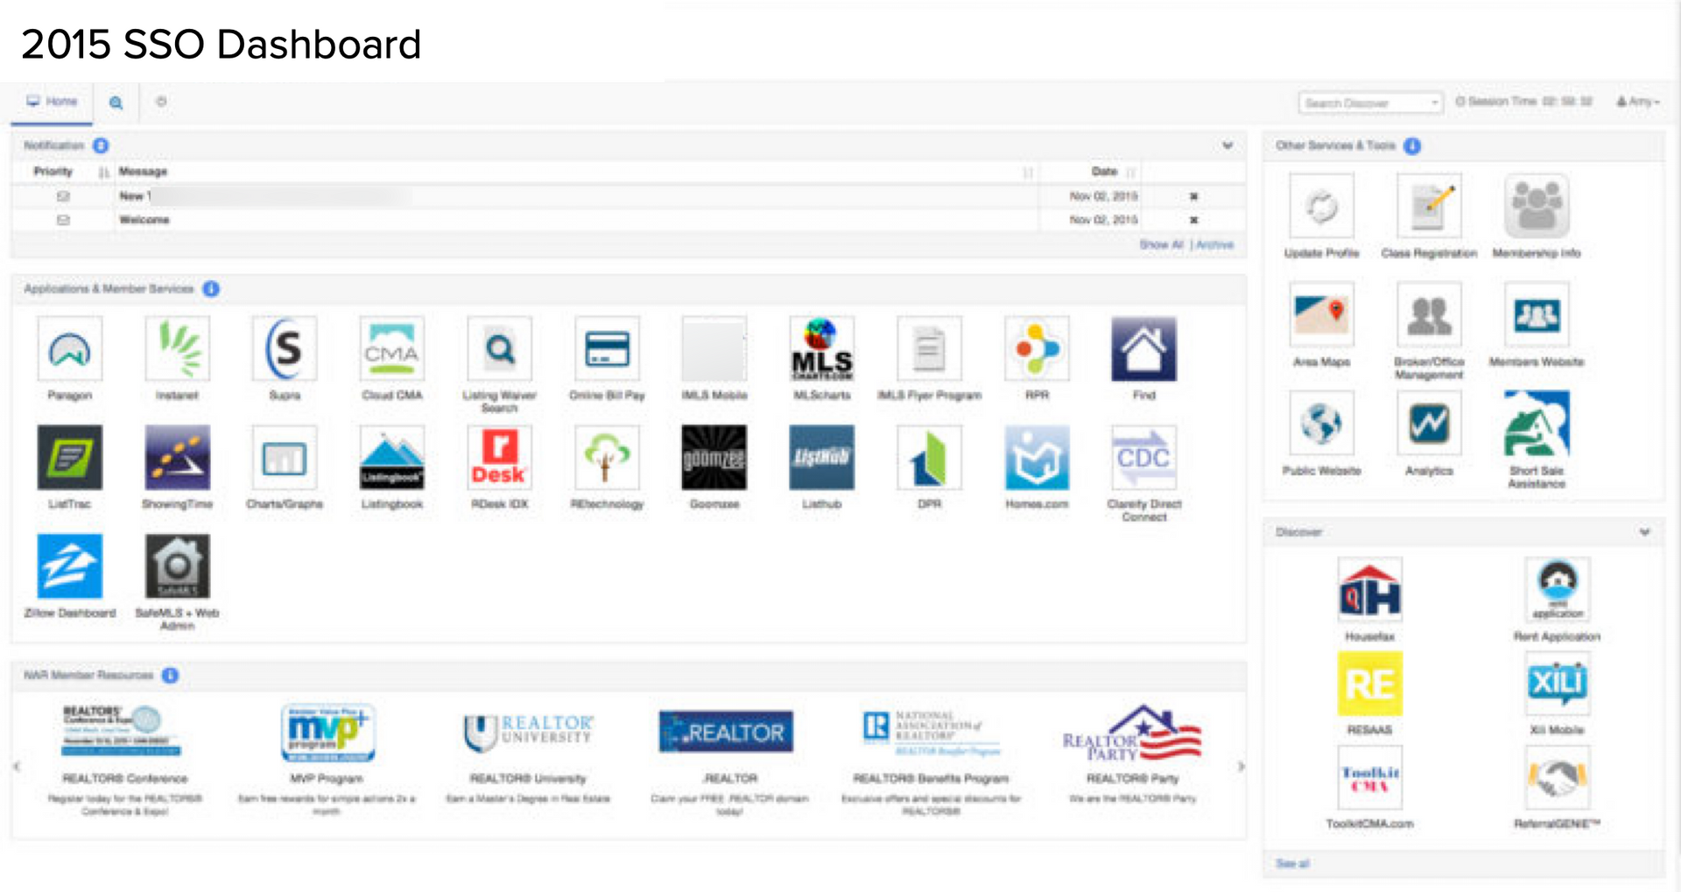Open Analytics tool
Image resolution: width=1681 pixels, height=892 pixels.
click(x=1430, y=424)
